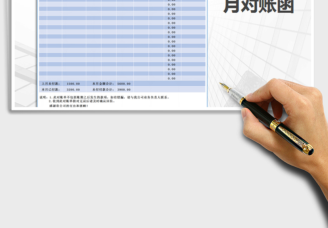
Task: Select the 上月未付款 label cell
Action: [50, 84]
